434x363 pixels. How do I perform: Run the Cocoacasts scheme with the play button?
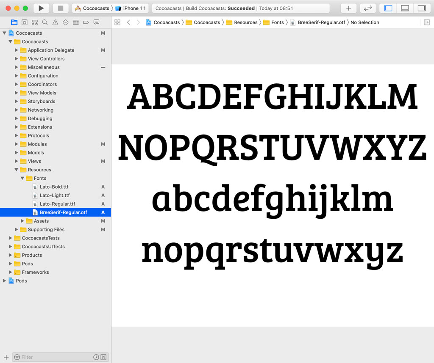[41, 8]
